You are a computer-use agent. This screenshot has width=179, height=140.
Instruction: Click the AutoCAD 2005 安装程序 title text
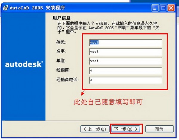tap(37, 8)
